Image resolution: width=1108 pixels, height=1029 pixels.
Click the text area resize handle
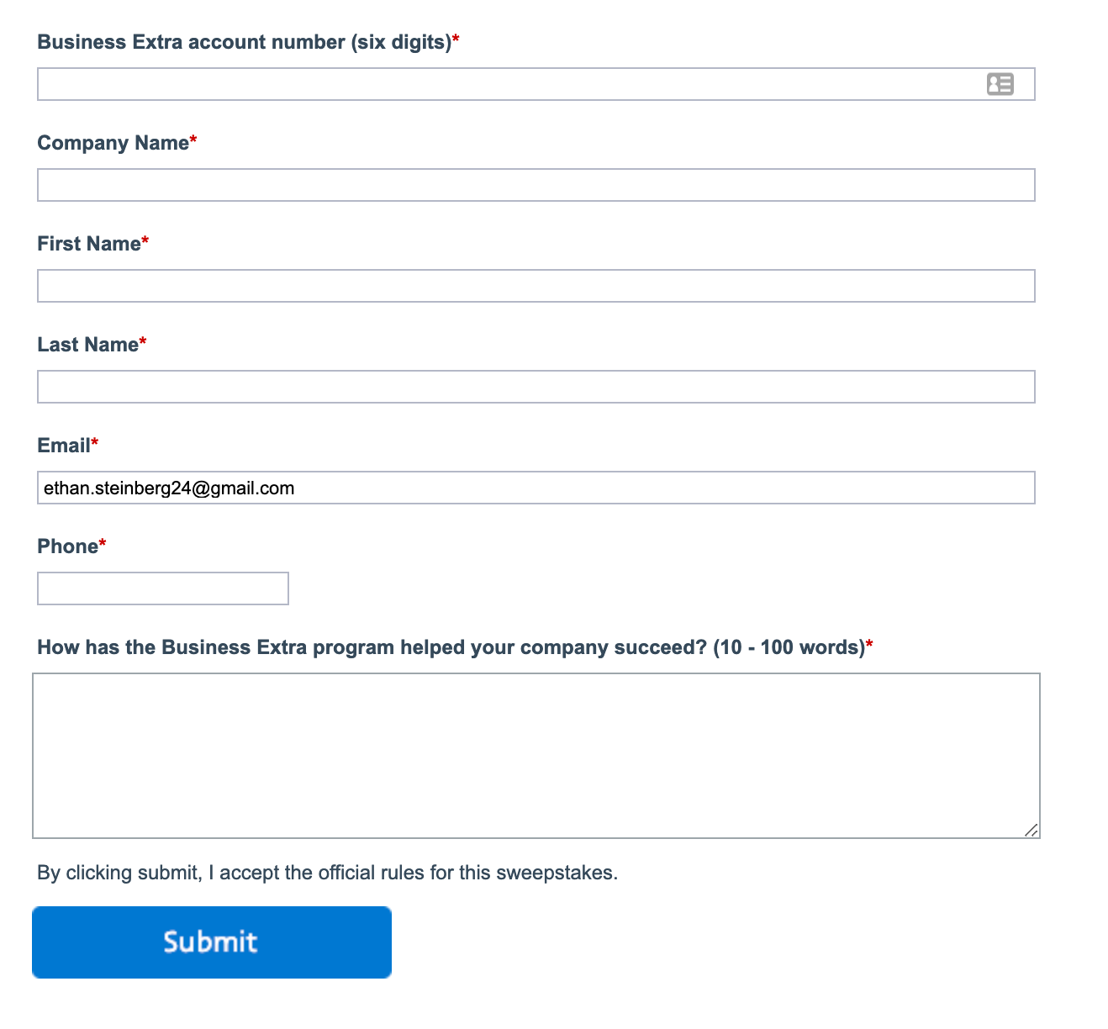[1031, 830]
